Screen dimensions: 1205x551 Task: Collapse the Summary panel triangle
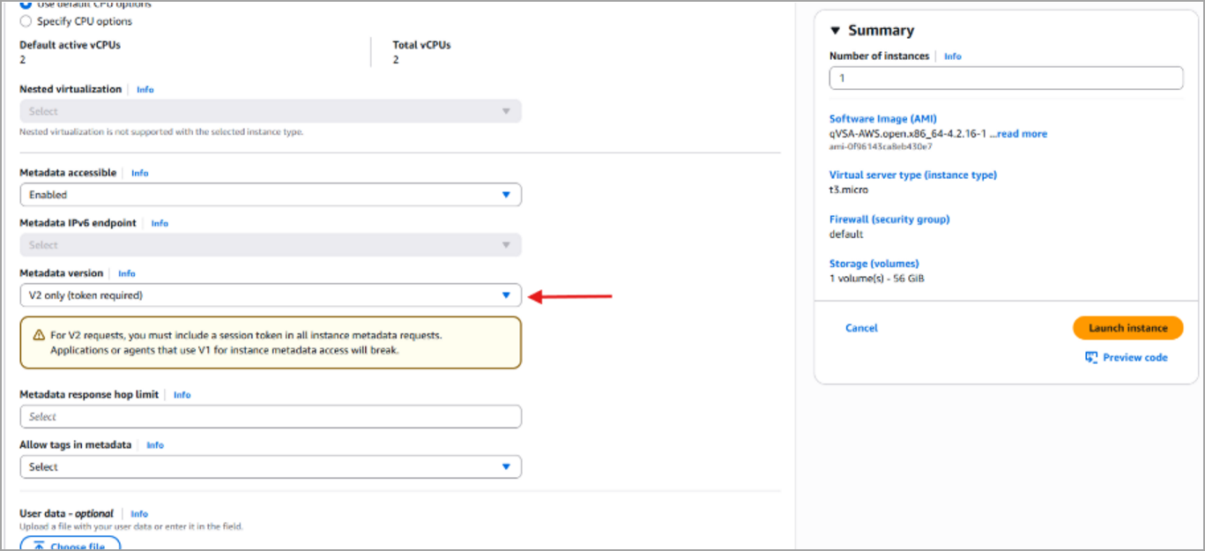[x=835, y=31]
